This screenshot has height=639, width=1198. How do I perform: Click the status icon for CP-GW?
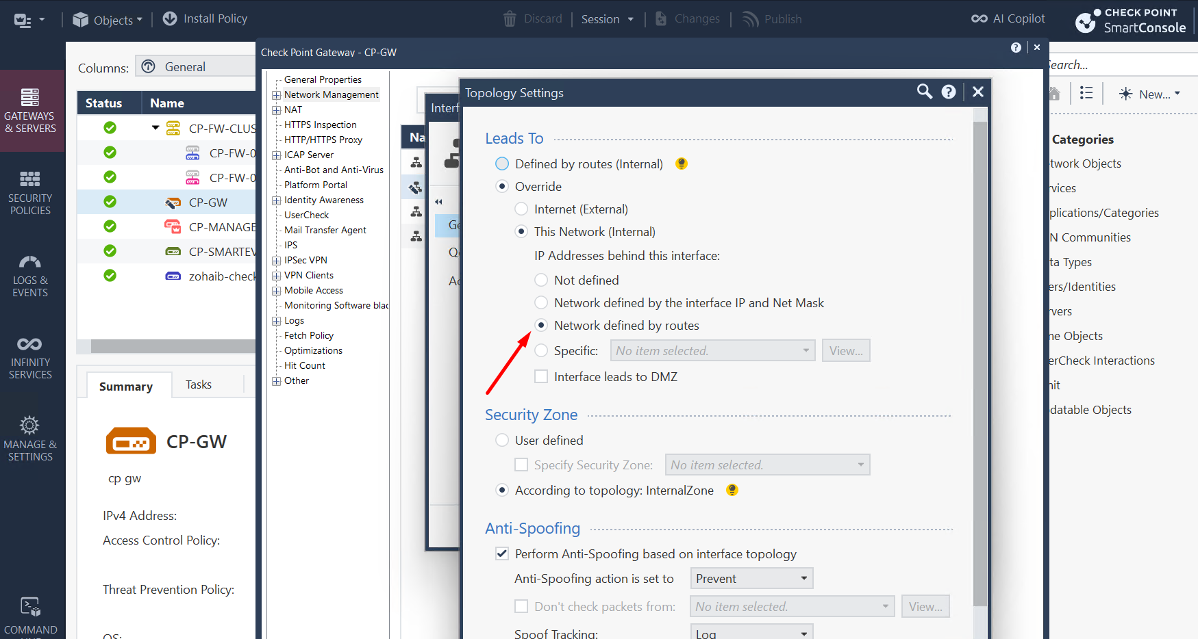point(110,202)
